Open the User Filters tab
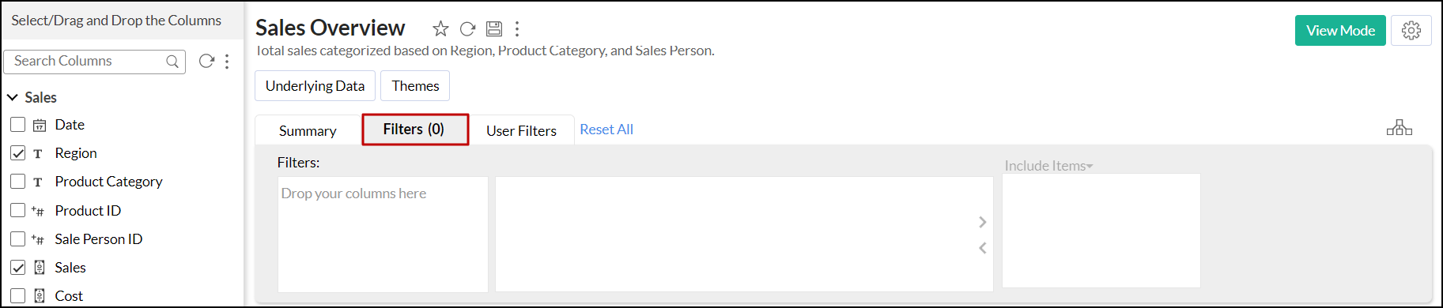Viewport: 1443px width, 308px height. coord(521,131)
